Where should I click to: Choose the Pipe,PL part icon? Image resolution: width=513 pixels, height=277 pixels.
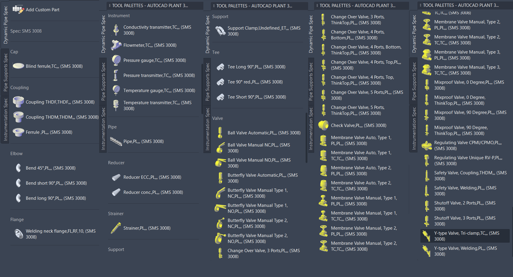pos(116,141)
